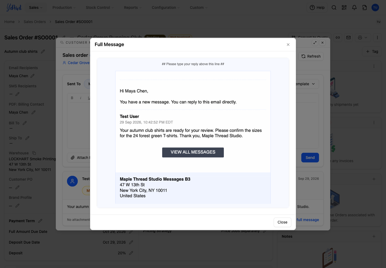Open the print options dropdown

pyautogui.click(x=363, y=38)
